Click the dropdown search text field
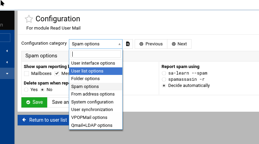 (96, 54)
